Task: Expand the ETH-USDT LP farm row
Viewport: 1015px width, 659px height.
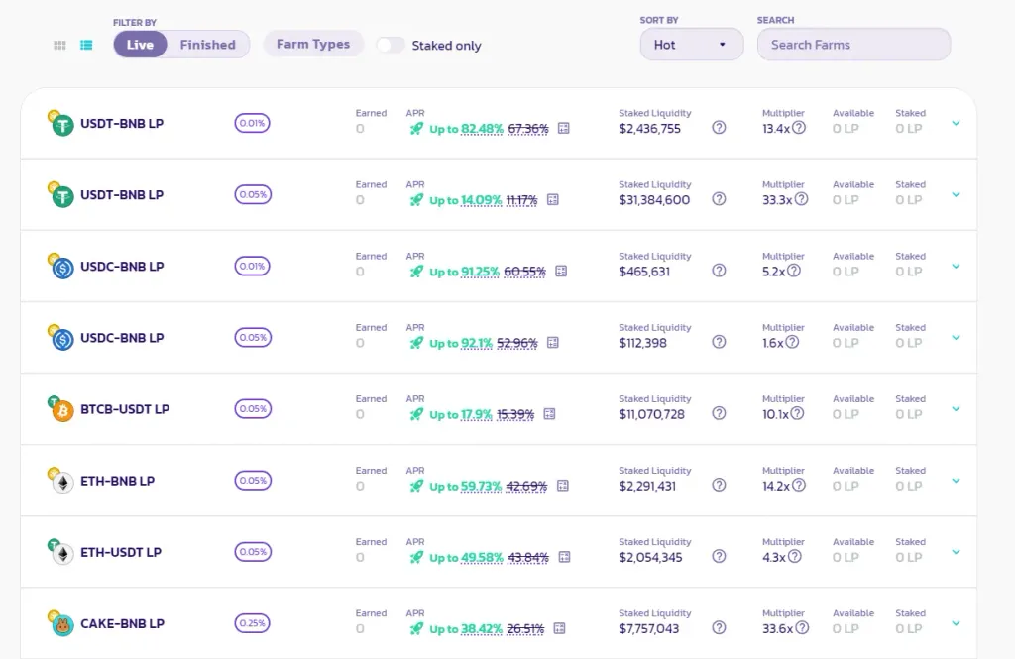Action: [956, 552]
